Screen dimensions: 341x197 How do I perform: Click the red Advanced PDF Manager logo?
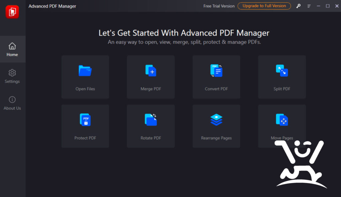(12, 12)
